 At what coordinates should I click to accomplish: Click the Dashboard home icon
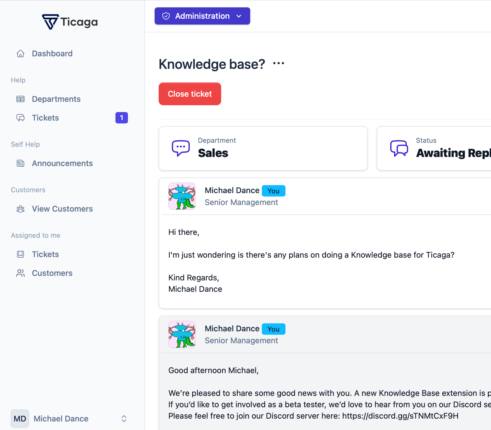(x=20, y=53)
